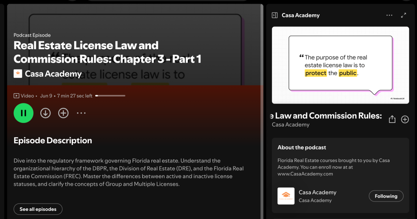Screen dimensions: 417x219
Task: Click the Podcast Episode label
Action: click(32, 35)
